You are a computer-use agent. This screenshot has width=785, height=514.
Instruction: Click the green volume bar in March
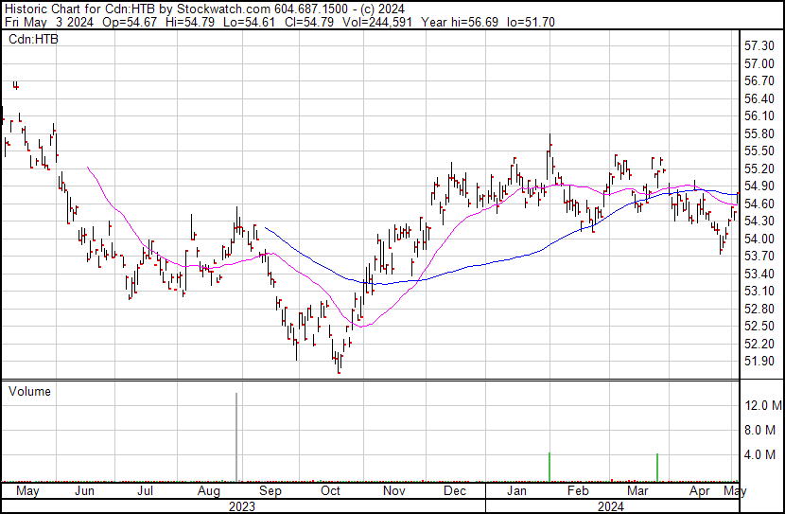point(657,468)
